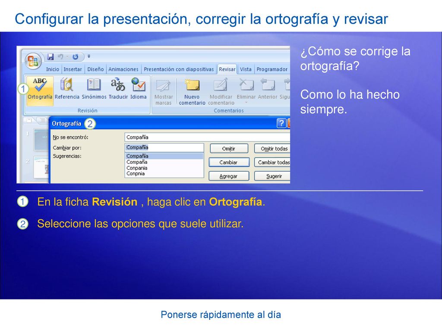Open the Referencia book and magnifier tool
The width and height of the screenshot is (442, 331).
(66, 85)
